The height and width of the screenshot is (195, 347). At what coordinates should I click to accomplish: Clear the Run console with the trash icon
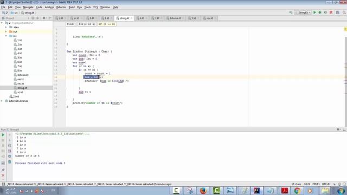click(x=10, y=162)
